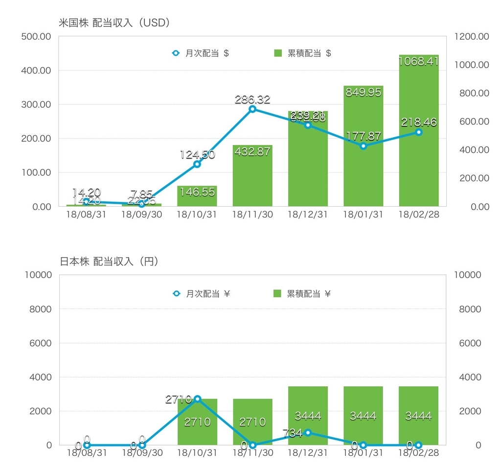
Task: Click the 218.46 line data point
Action: (419, 132)
